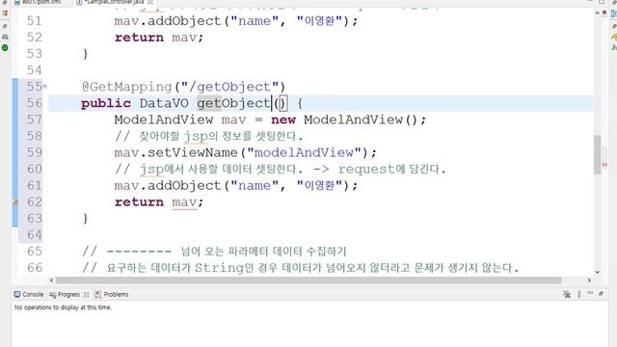This screenshot has height=347, width=617.
Task: Click the editor vertical scrollbar thumb
Action: click(598, 154)
